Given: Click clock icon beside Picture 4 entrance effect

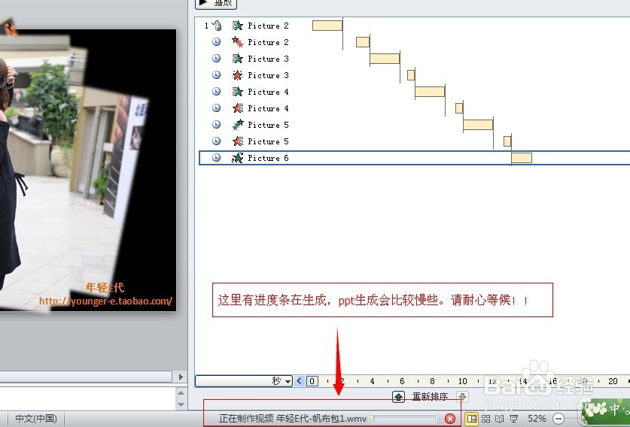Looking at the screenshot, I should pyautogui.click(x=216, y=91).
